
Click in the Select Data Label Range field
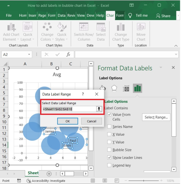point(69,109)
